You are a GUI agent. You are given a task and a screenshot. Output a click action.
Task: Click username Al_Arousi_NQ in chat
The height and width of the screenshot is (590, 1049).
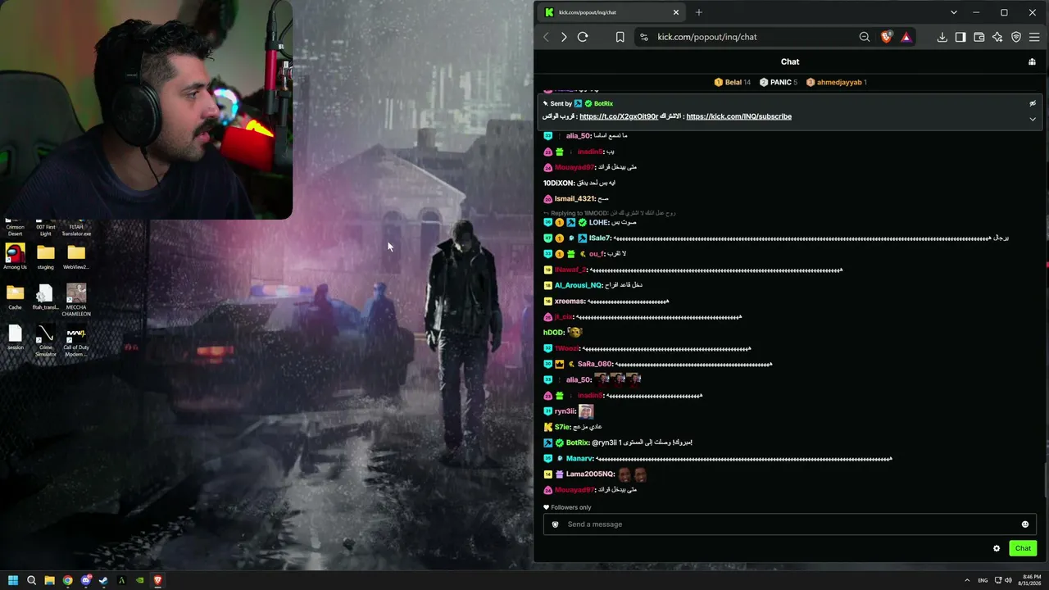click(x=578, y=285)
